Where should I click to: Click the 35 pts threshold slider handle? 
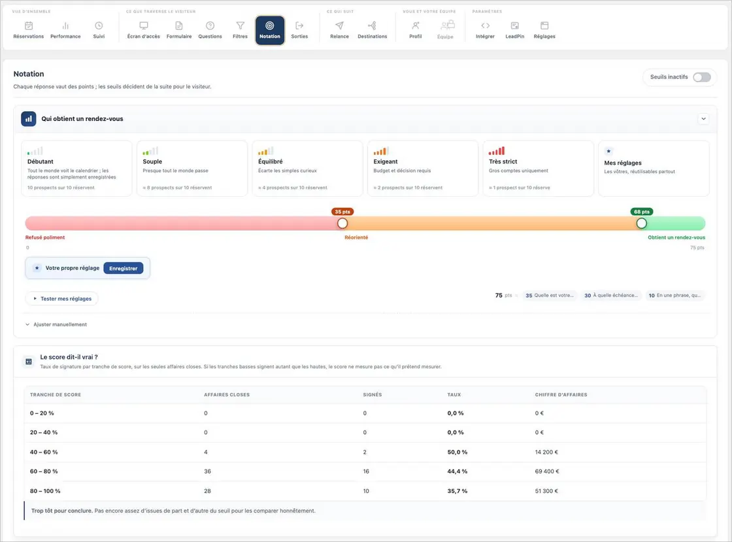[x=342, y=223]
